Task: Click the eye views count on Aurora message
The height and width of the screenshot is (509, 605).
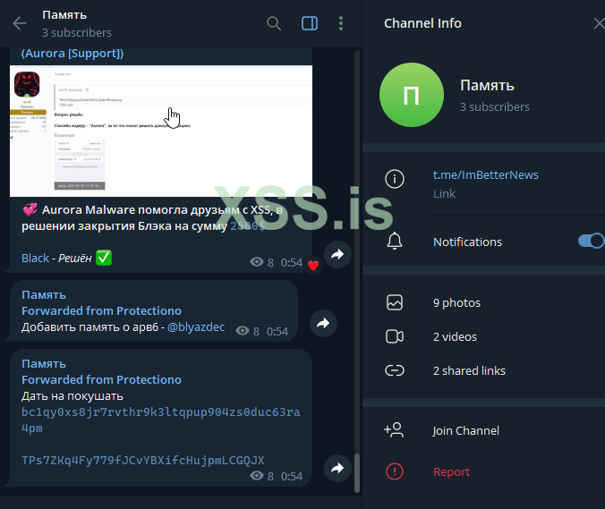Action: coord(262,262)
